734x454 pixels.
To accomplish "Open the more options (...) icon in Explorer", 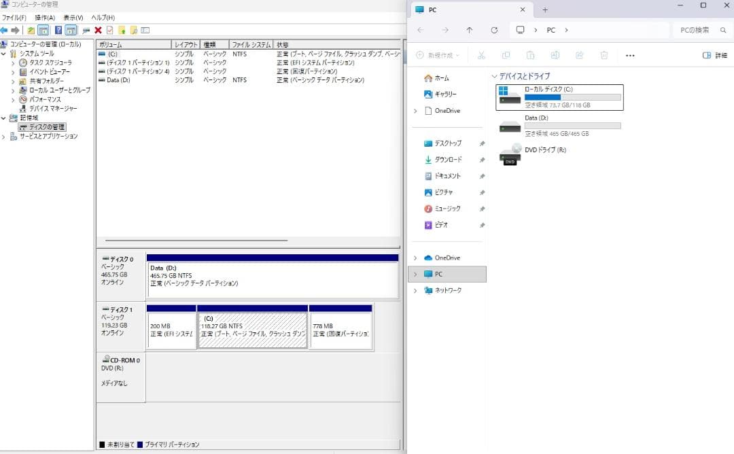I will tap(630, 55).
